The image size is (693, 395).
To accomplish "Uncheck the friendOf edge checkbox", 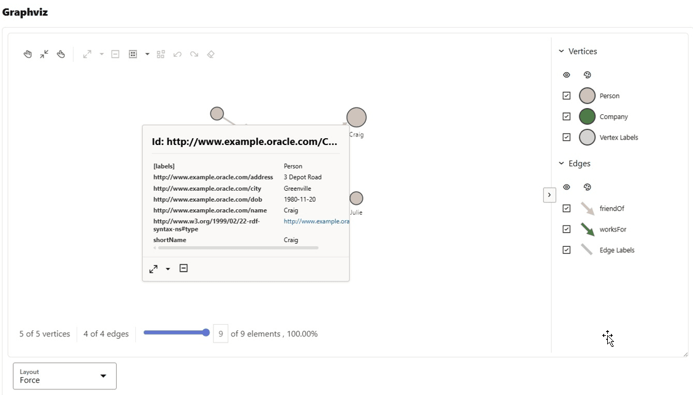I will pos(566,209).
